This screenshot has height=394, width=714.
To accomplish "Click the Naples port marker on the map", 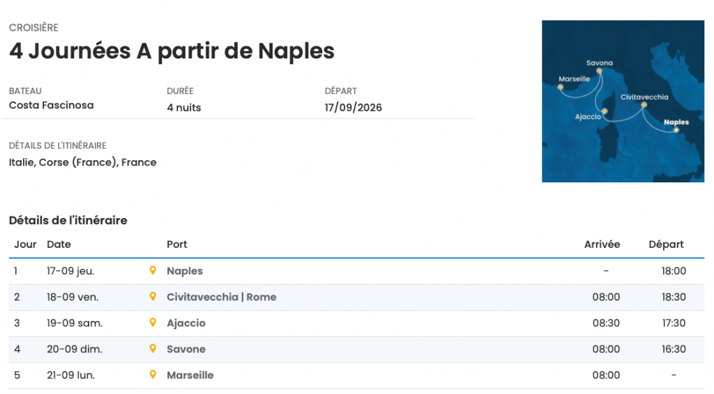I will point(676,129).
